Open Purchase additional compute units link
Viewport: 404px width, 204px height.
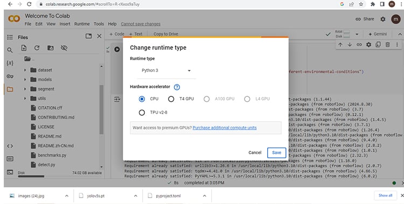(x=225, y=128)
